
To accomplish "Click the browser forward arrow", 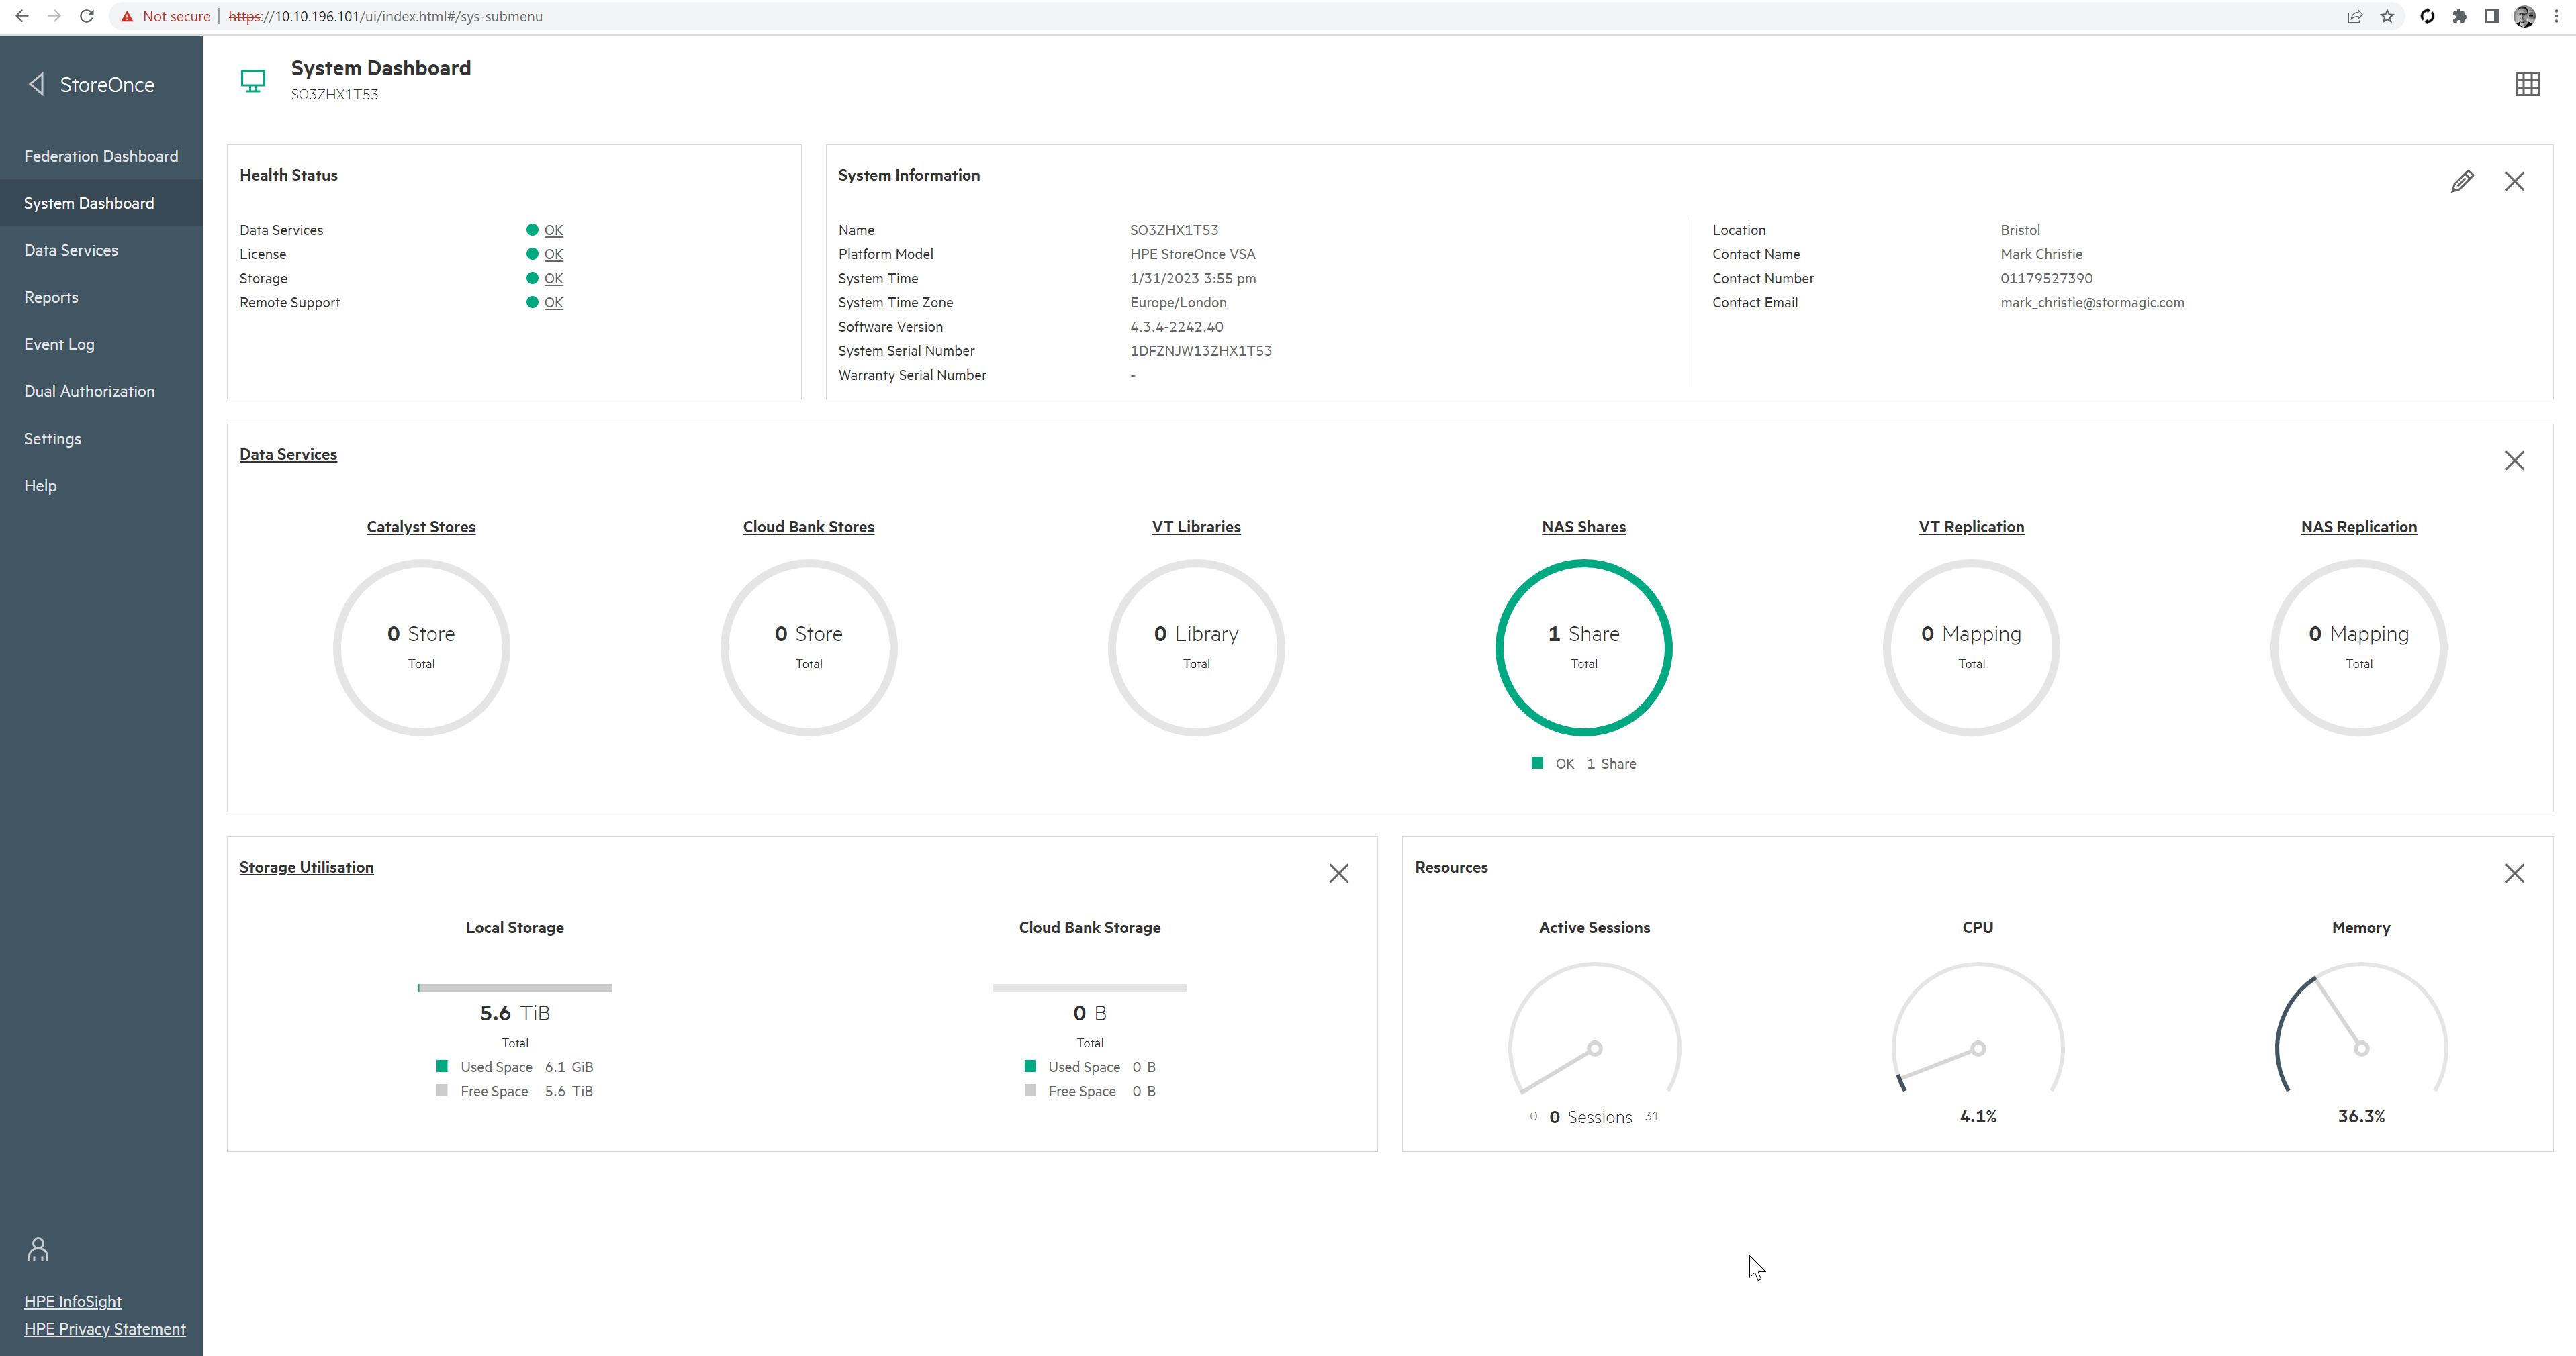I will coord(54,16).
